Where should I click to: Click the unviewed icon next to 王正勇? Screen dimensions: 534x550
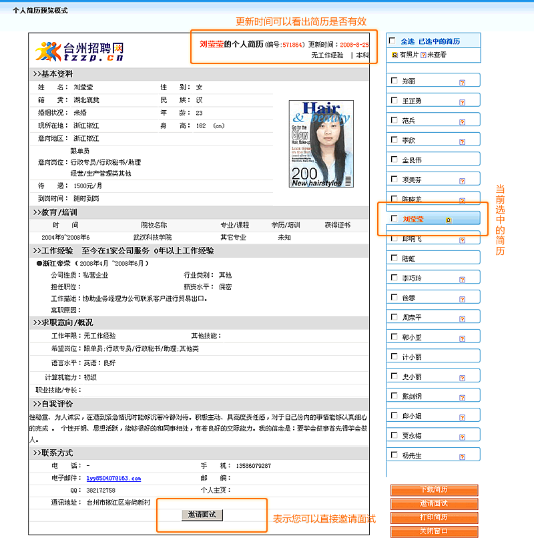(462, 101)
